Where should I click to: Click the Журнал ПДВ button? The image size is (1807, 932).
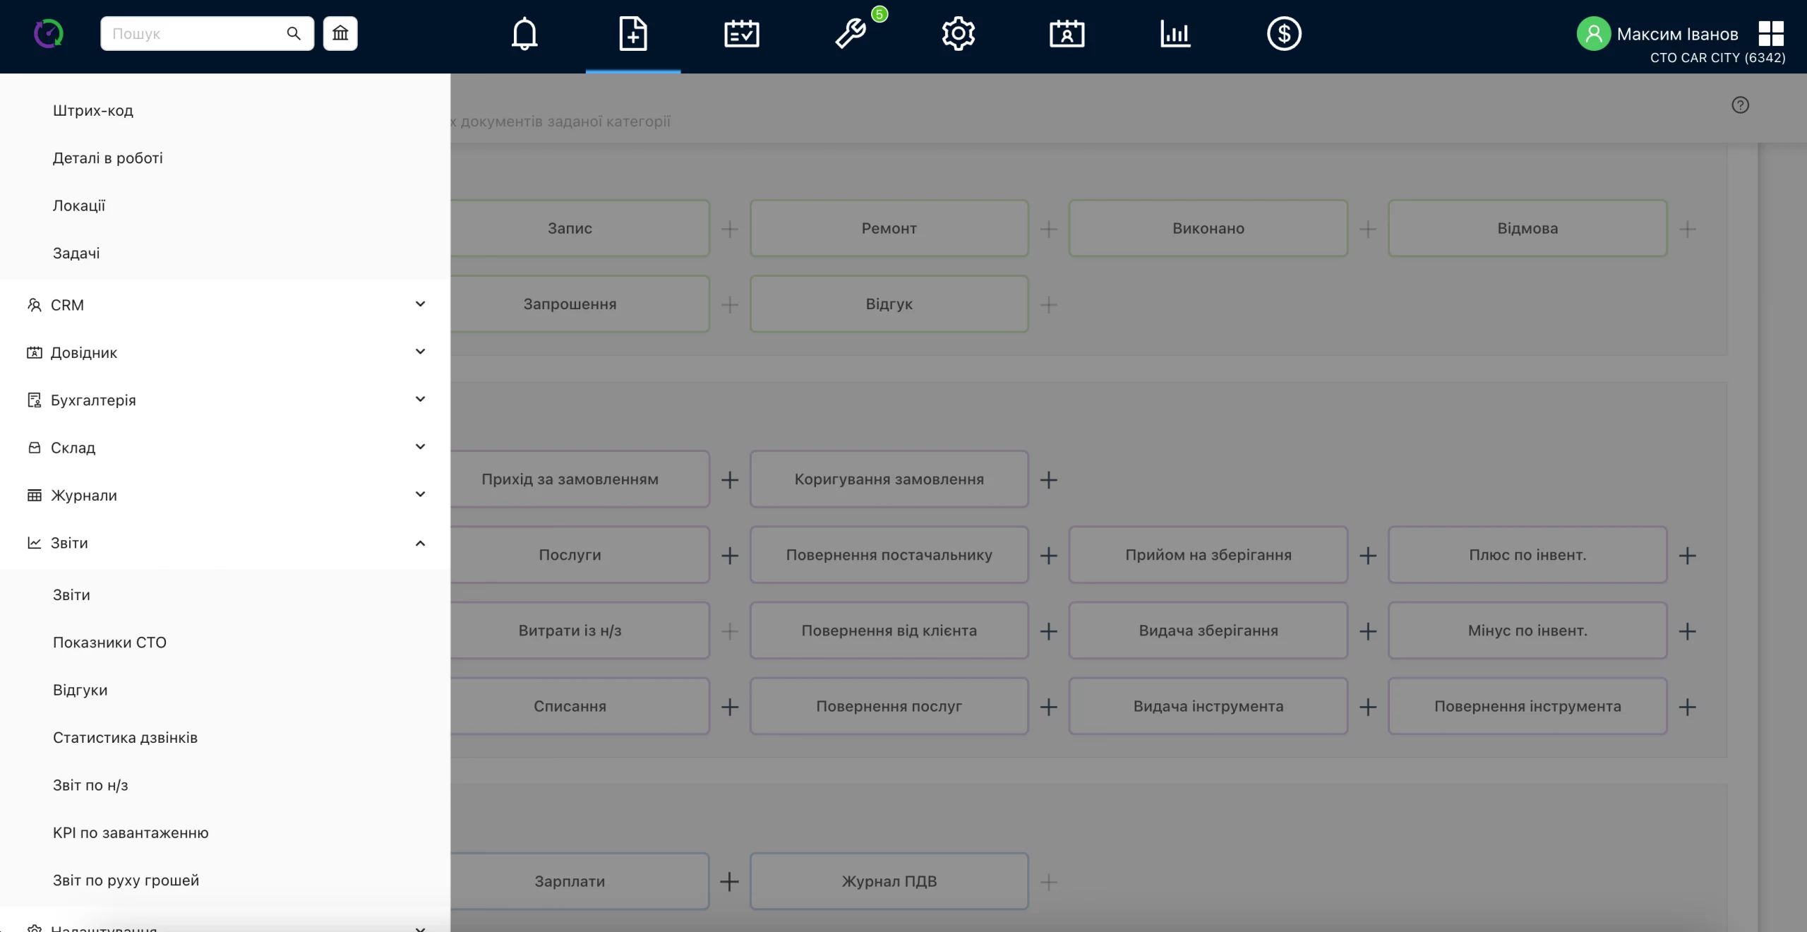889,881
